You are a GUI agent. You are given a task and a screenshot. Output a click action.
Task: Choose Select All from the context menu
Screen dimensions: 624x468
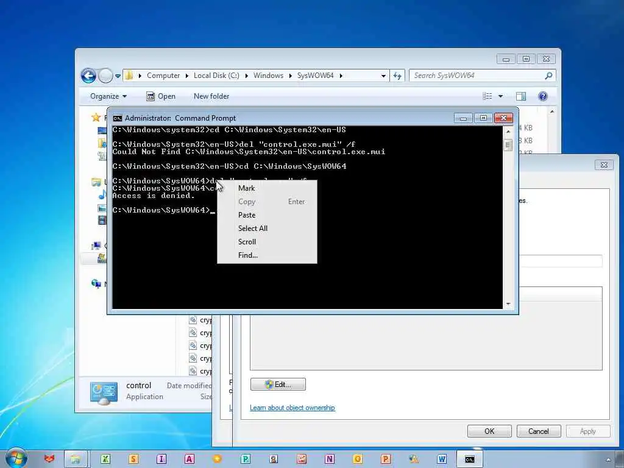coord(267,229)
